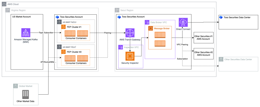
Task: Click the 'Amazon Managed Kafka (MSK)' caption
Action: tap(26, 41)
